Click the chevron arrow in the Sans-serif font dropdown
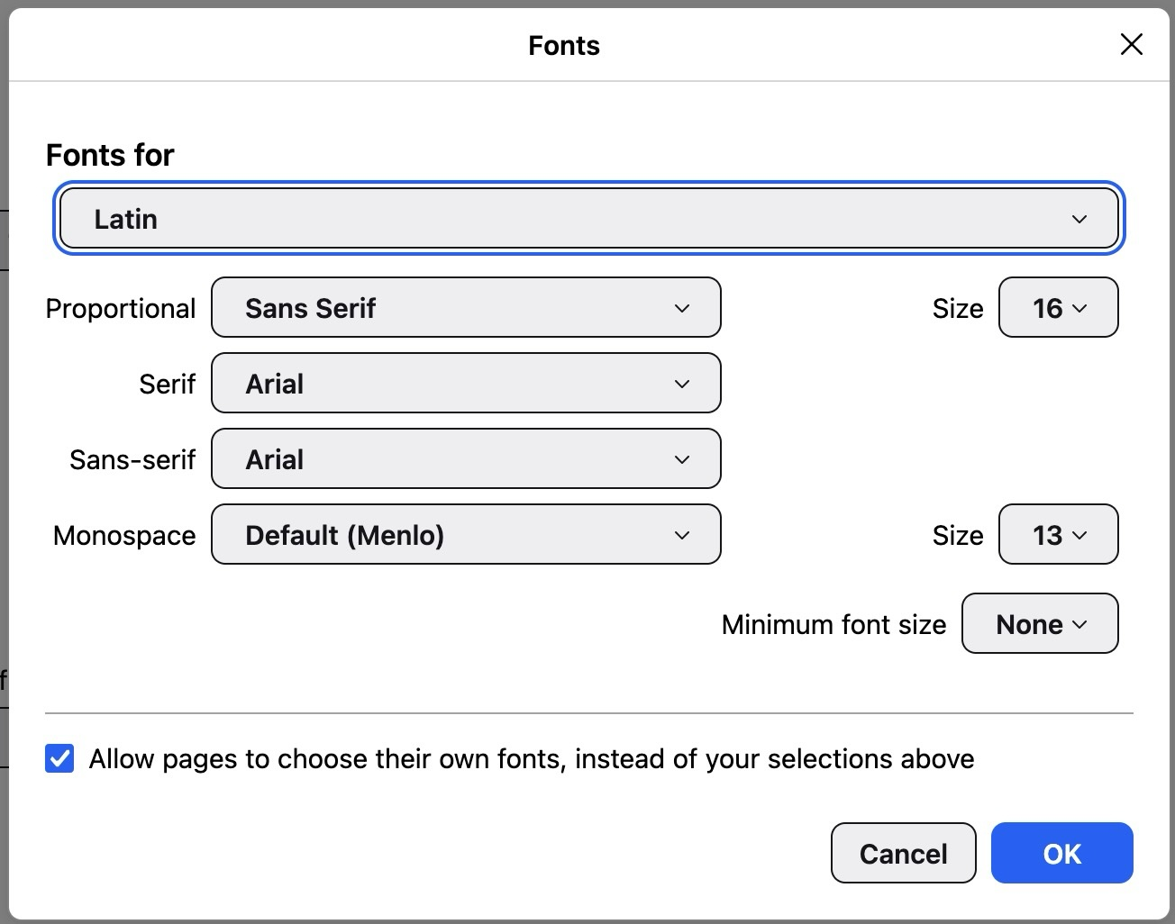 [682, 459]
